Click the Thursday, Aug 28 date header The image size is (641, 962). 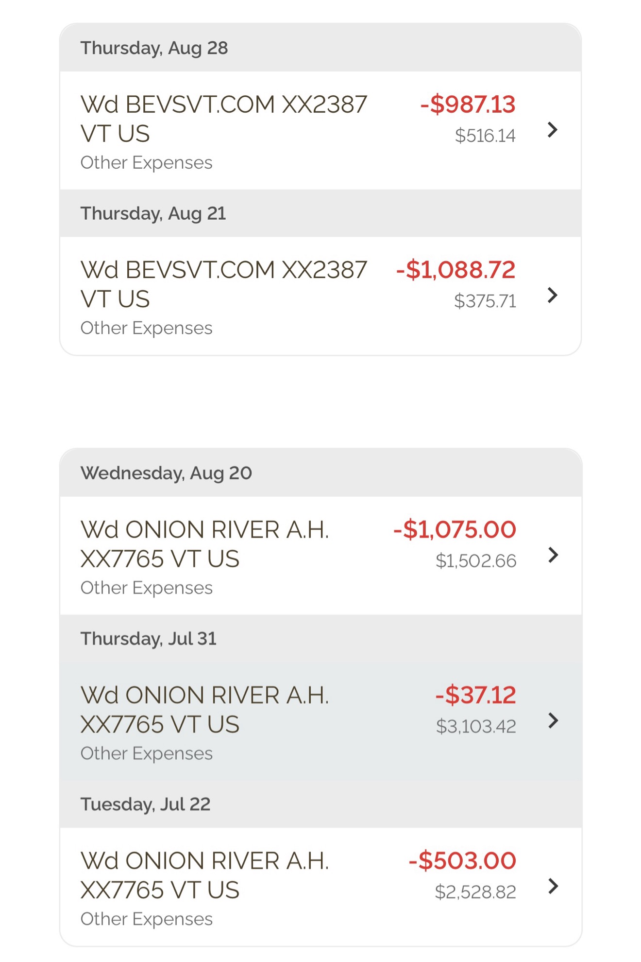[x=154, y=48]
